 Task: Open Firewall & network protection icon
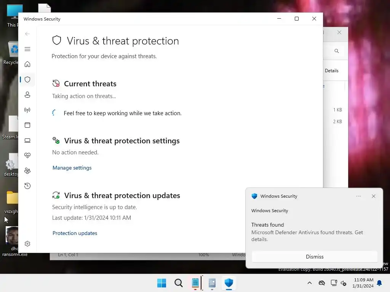point(27,110)
